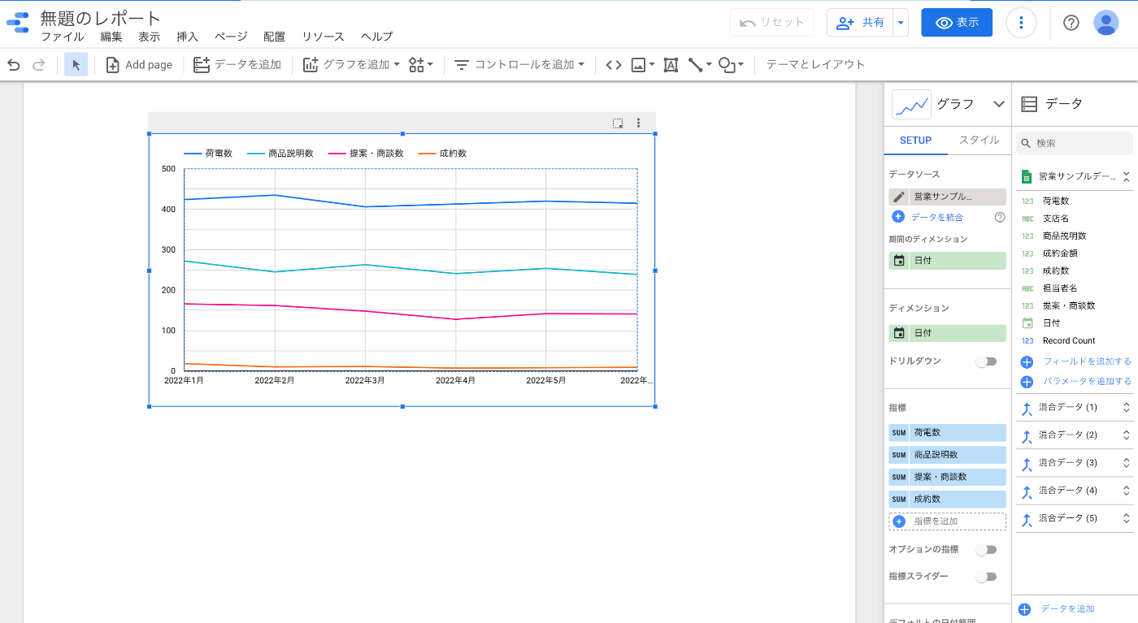Expand the グラフ chart type chevron
Viewport: 1138px width, 623px height.
click(999, 104)
